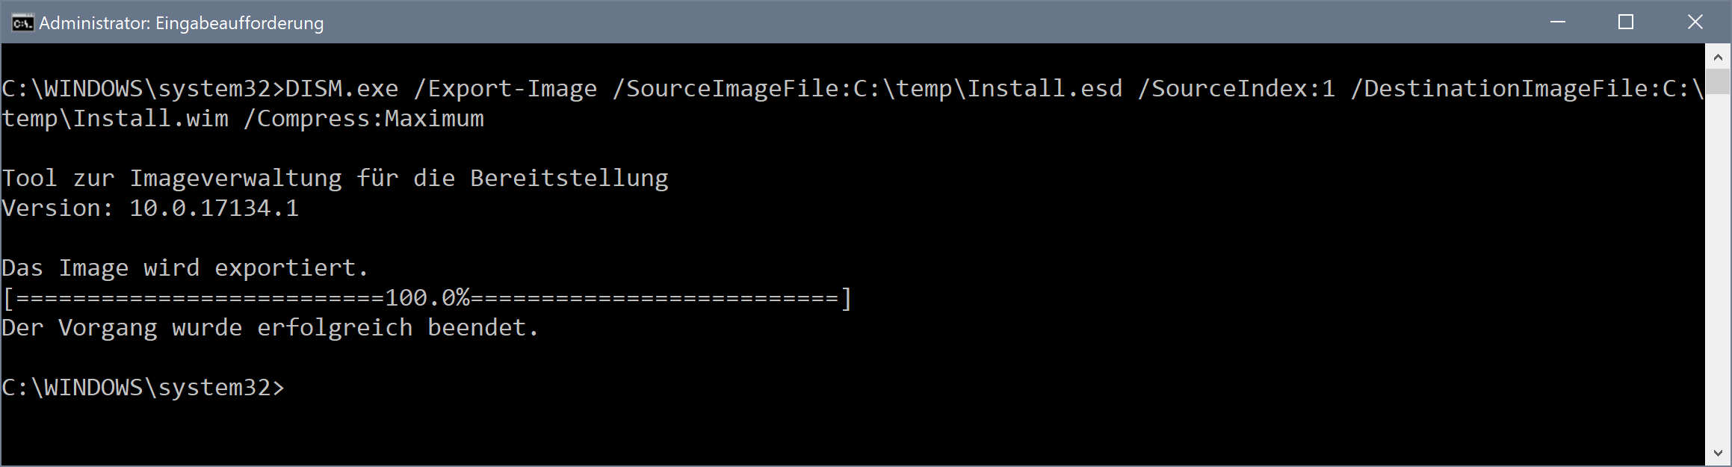Click the 100.0% progress indicator
The height and width of the screenshot is (467, 1732).
427,298
